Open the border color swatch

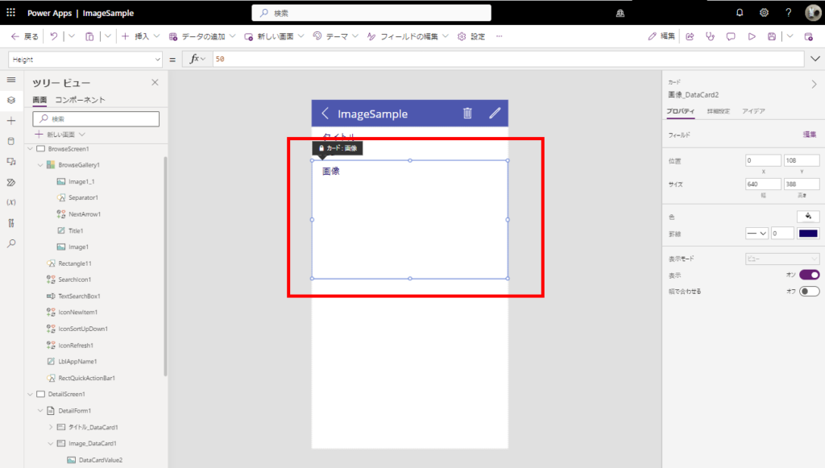tap(808, 233)
